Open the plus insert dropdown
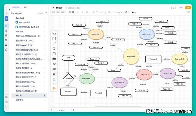 (133, 12)
